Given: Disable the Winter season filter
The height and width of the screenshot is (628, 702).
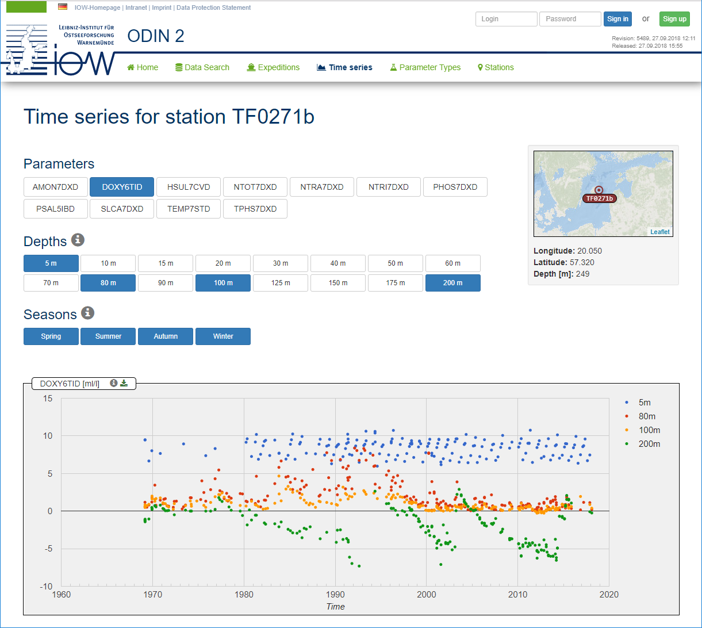Looking at the screenshot, I should (x=223, y=336).
